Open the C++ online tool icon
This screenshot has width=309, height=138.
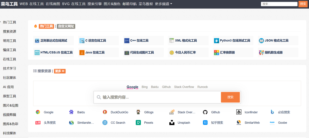[127, 41]
